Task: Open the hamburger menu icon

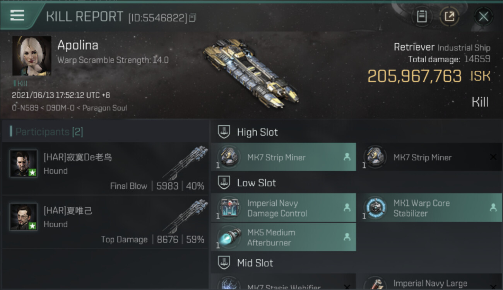Action: 17,15
